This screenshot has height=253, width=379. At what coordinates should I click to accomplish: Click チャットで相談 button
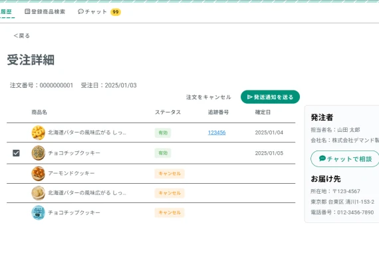(x=345, y=159)
